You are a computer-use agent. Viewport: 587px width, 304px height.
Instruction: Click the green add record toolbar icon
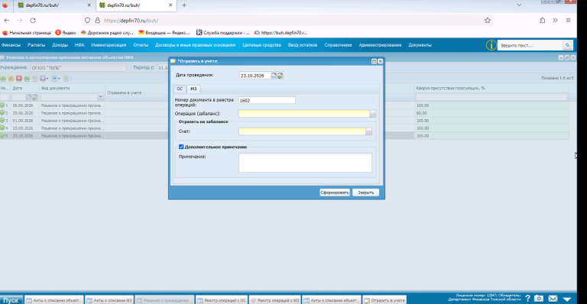(x=3, y=78)
